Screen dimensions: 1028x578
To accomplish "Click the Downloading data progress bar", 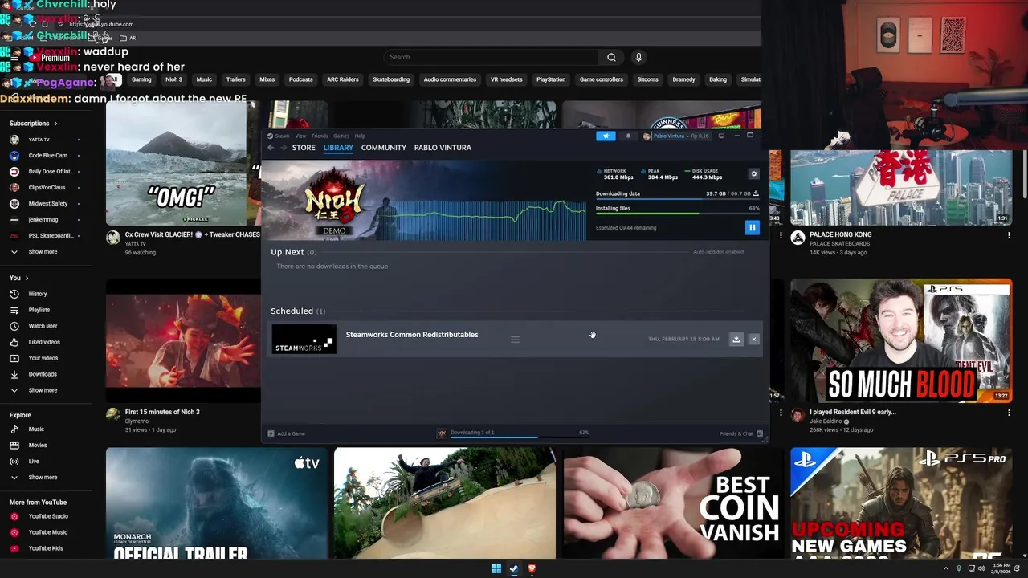I will coord(678,199).
